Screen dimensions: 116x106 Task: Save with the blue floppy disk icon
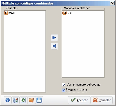(39, 100)
